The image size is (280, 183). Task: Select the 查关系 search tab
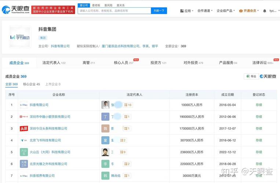(120, 5)
